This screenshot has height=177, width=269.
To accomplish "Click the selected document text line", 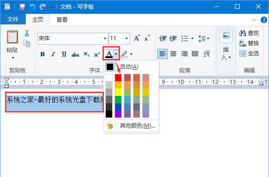I will [55, 100].
